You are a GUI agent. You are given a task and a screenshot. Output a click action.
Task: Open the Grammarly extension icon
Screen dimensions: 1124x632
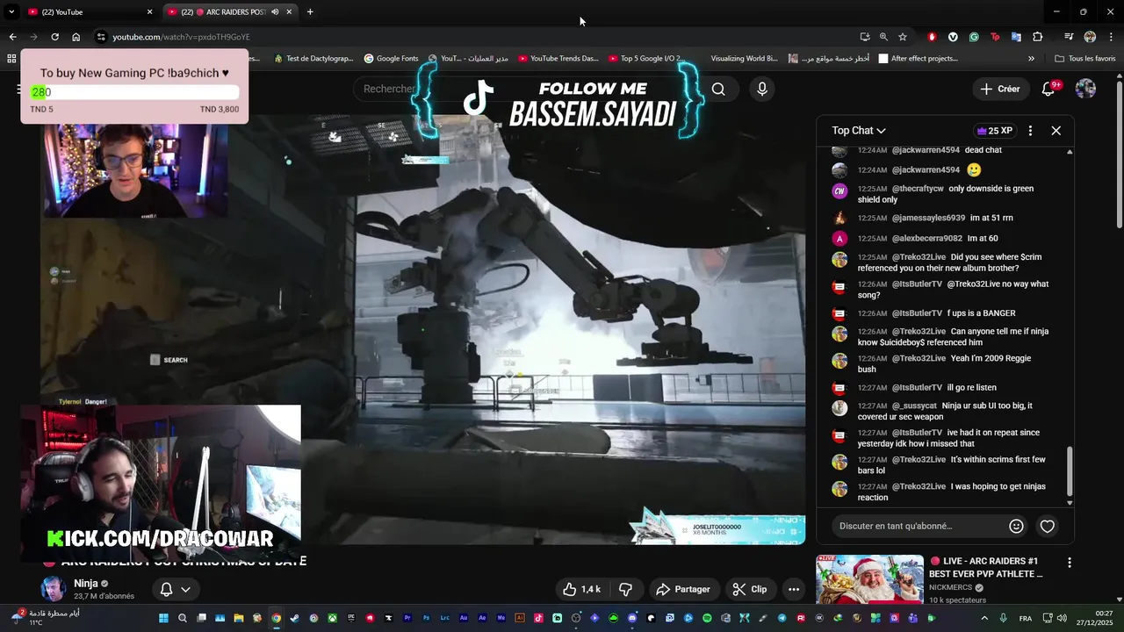(974, 37)
